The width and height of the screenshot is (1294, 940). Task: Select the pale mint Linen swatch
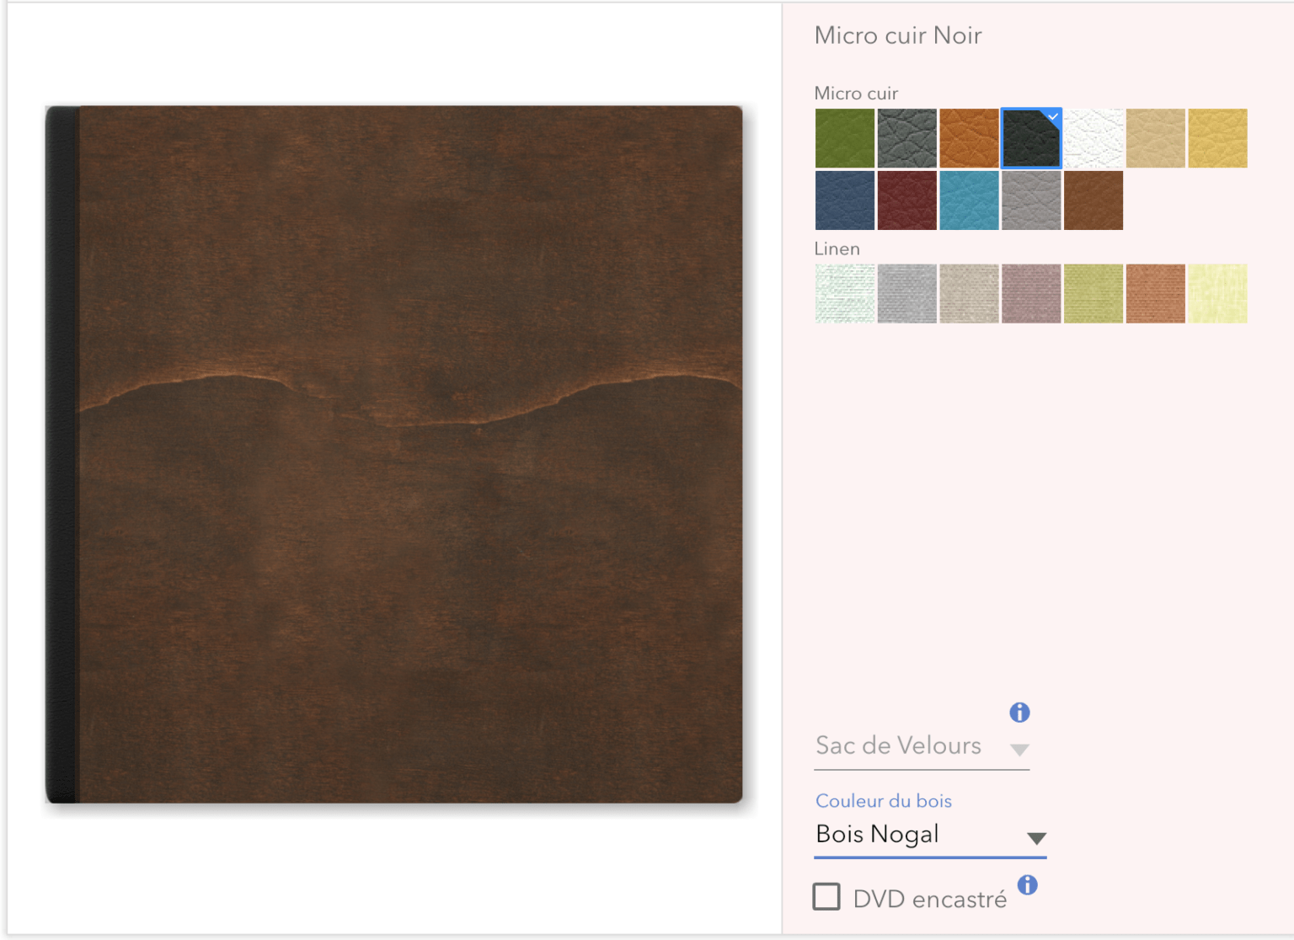coord(844,294)
